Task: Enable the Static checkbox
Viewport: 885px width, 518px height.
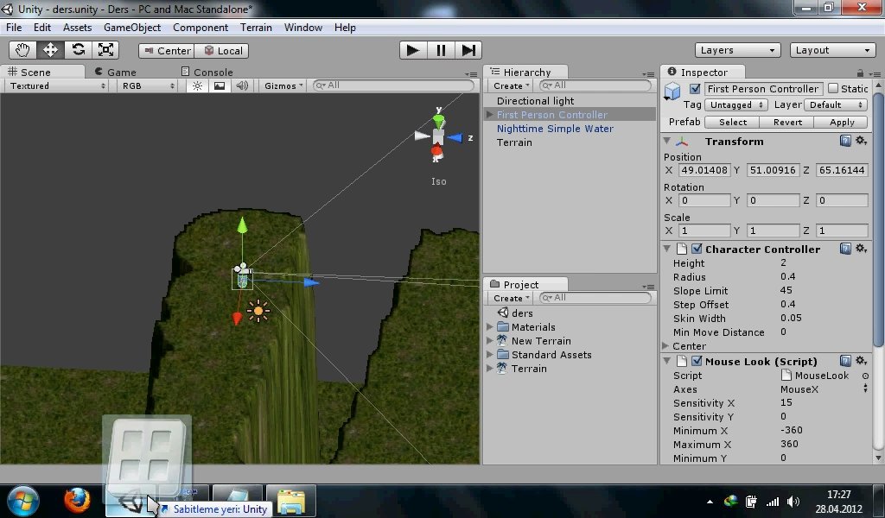Action: coord(833,89)
